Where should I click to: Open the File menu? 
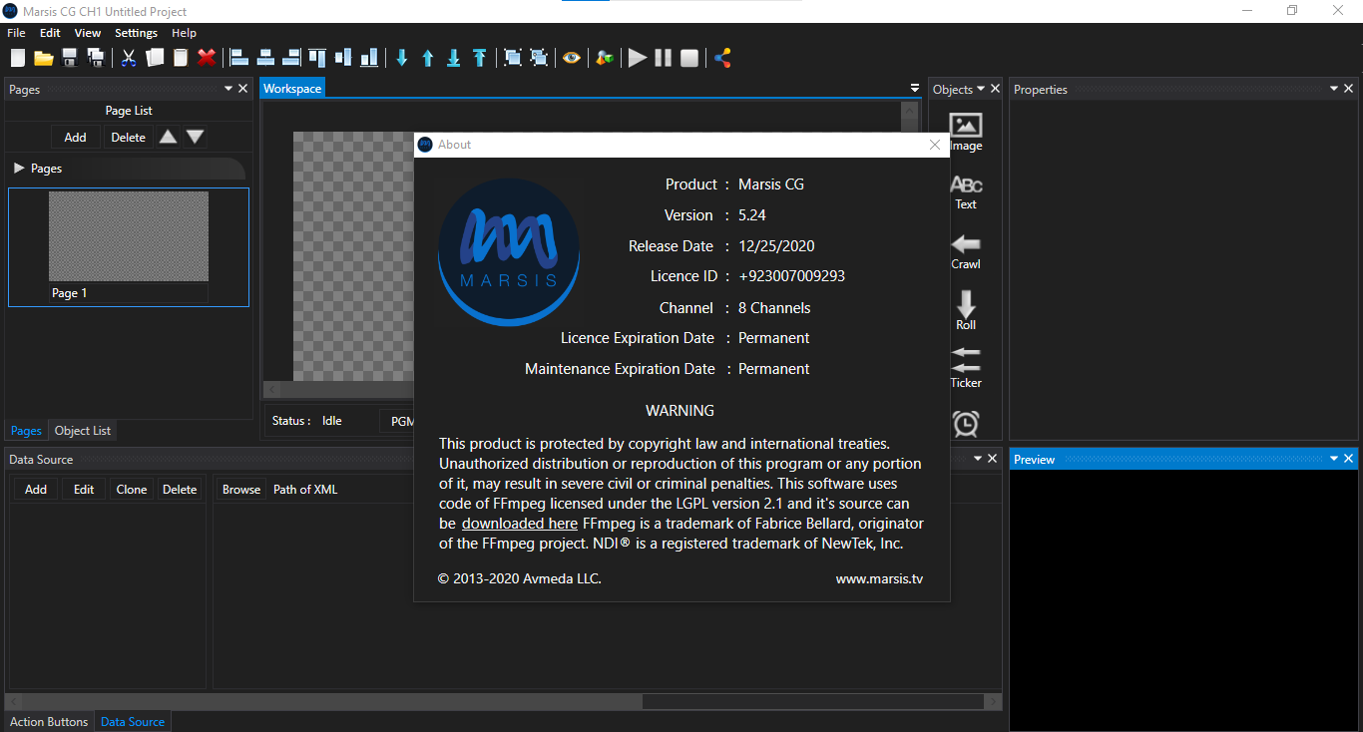click(x=16, y=33)
